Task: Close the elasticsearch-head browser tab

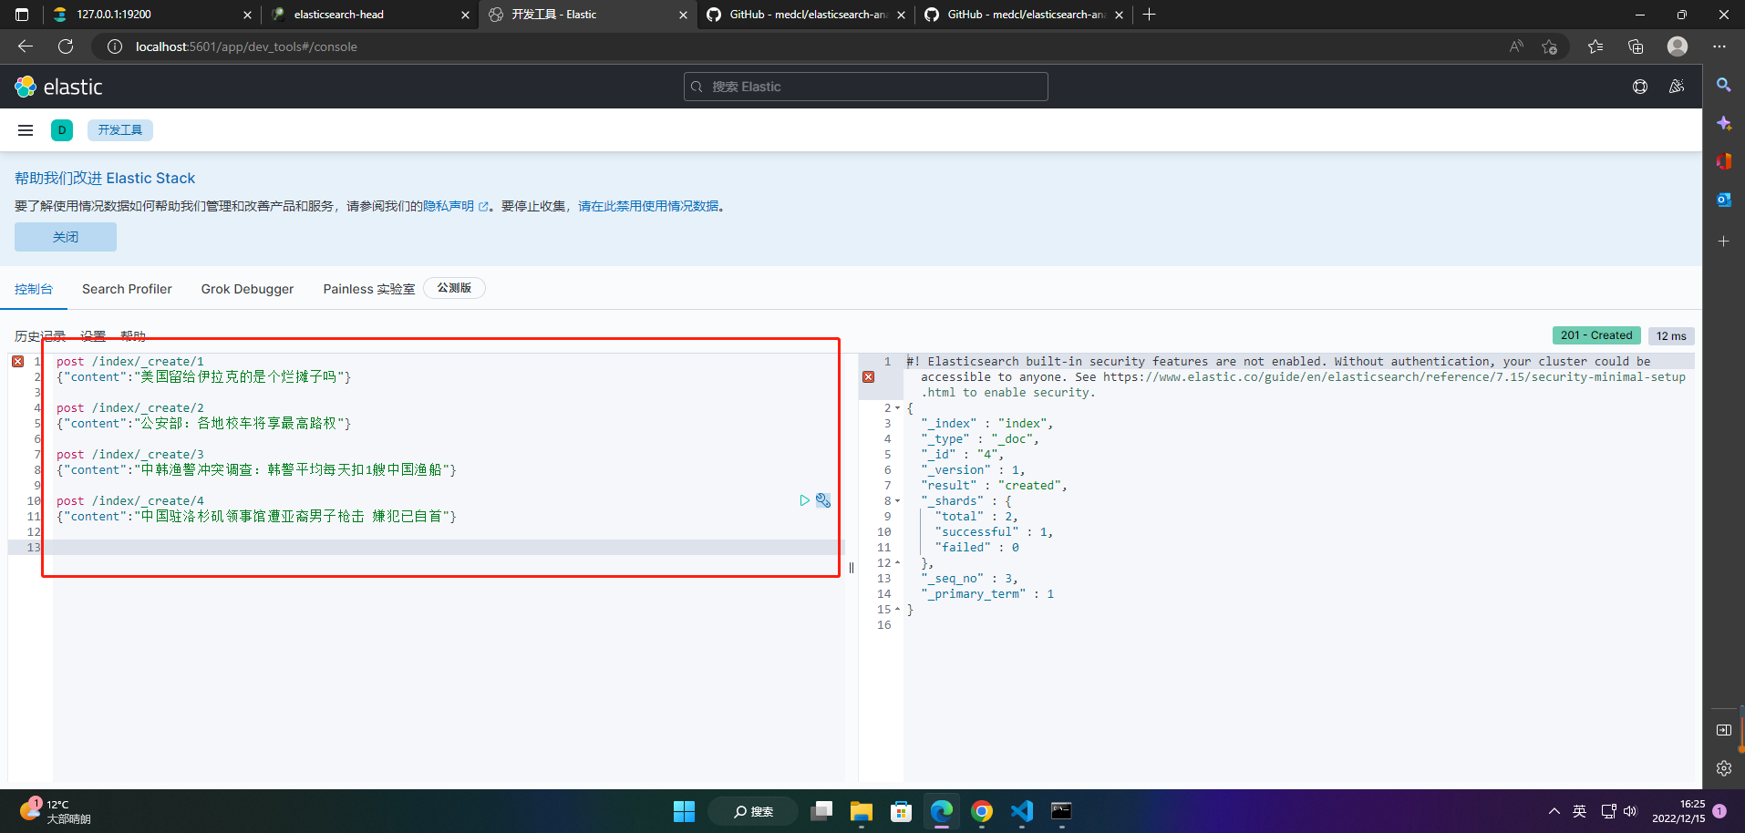Action: click(x=465, y=15)
